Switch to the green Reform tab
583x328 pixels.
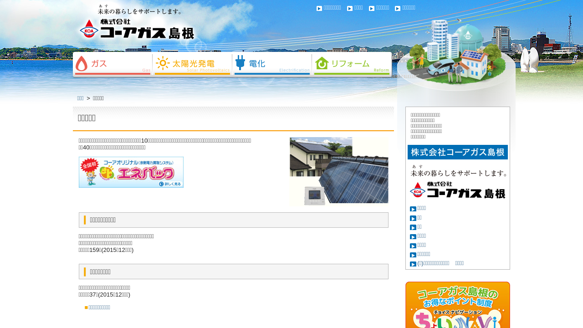pyautogui.click(x=352, y=64)
